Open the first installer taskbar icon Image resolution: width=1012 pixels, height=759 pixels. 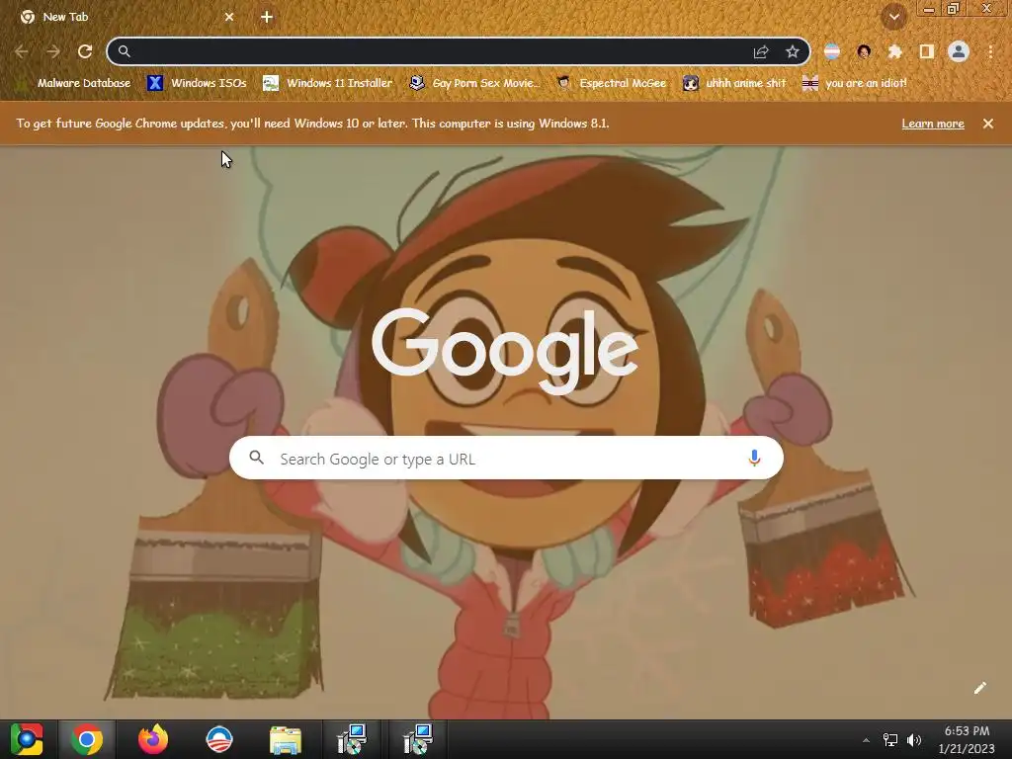352,739
